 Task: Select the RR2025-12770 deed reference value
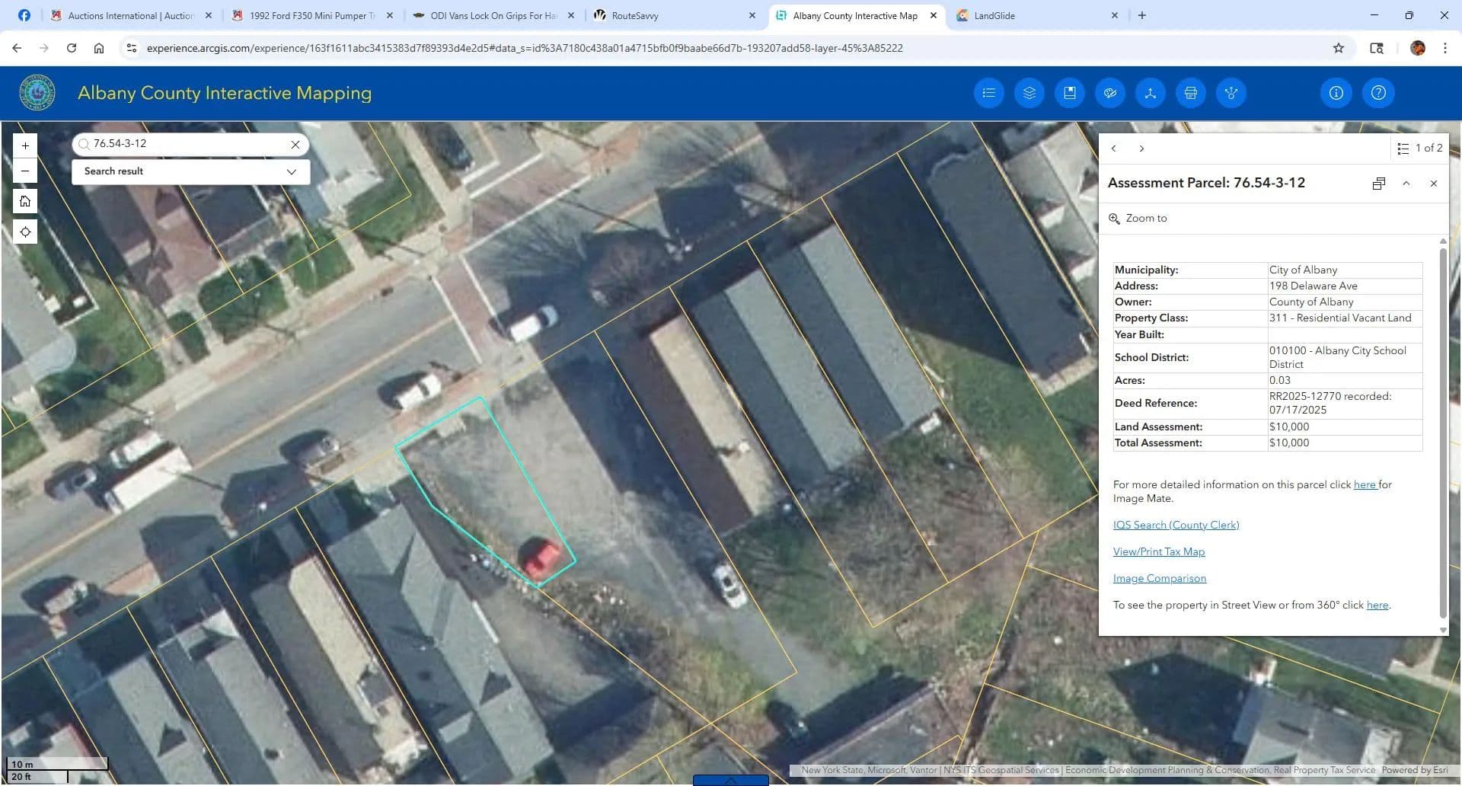(x=1330, y=403)
